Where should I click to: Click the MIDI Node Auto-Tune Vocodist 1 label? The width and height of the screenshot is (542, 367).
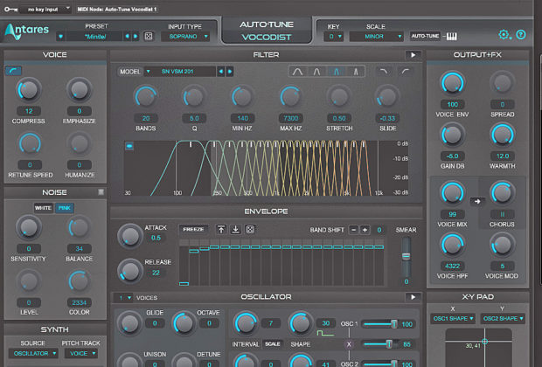pyautogui.click(x=117, y=9)
